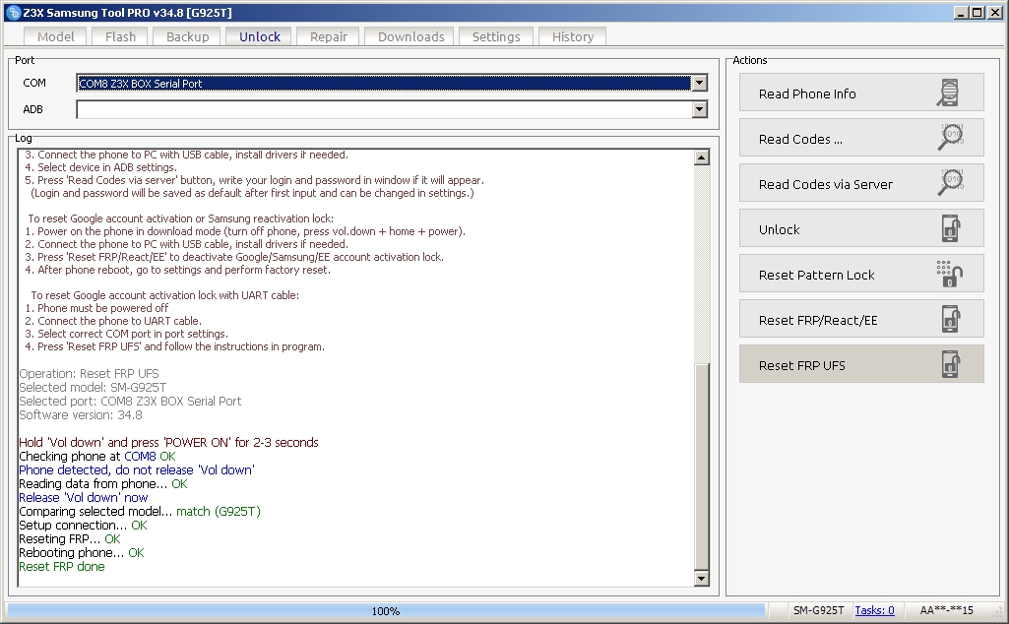Click the phone lock icon on Reset FRP UFS

point(951,364)
